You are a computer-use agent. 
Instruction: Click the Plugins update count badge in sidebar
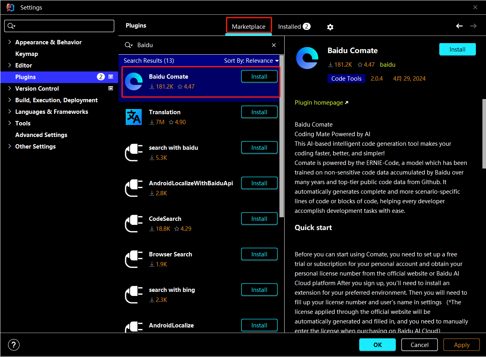point(101,77)
